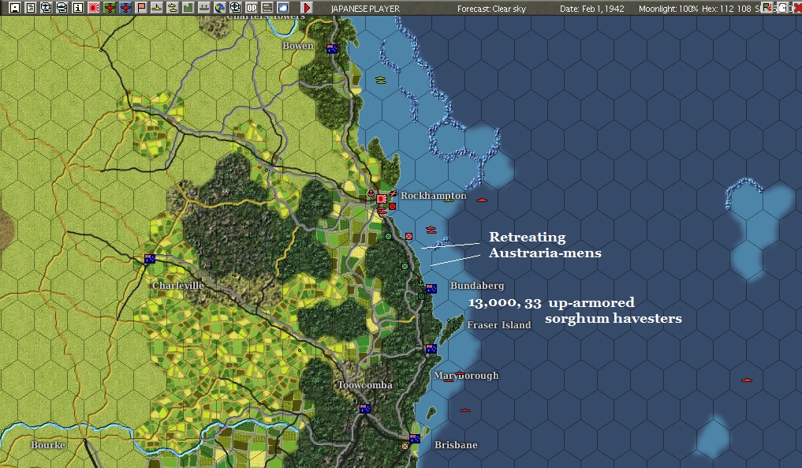The width and height of the screenshot is (802, 468).
Task: Click the Japanese rising sun flag icon
Action: (x=94, y=8)
